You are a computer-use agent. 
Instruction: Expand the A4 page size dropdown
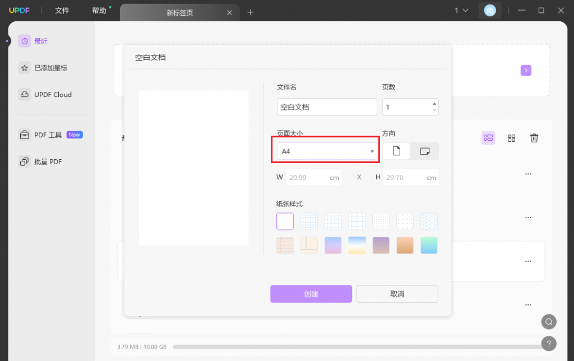327,151
